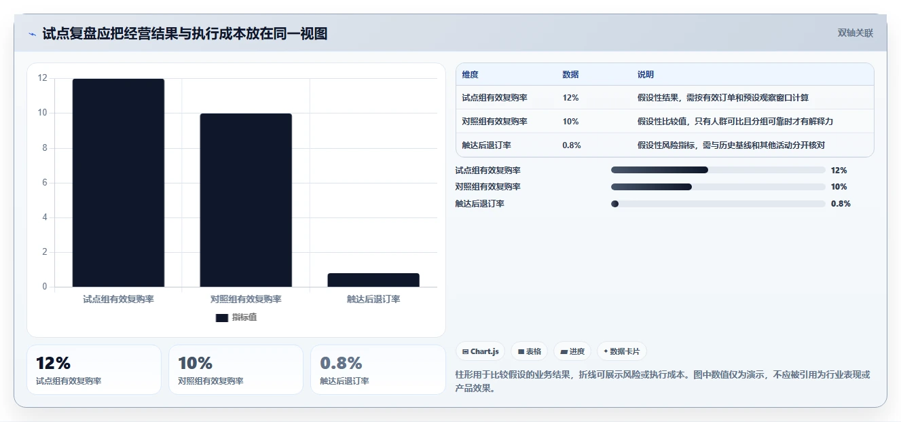Viewport: 901px width, 422px height.
Task: Click the lightning icon beside the title
Action: (x=32, y=34)
